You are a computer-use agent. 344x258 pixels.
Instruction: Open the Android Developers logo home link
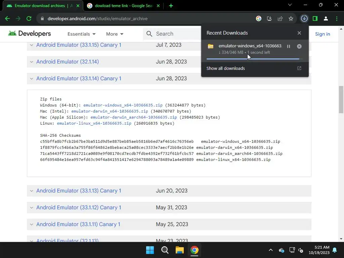coord(30,34)
